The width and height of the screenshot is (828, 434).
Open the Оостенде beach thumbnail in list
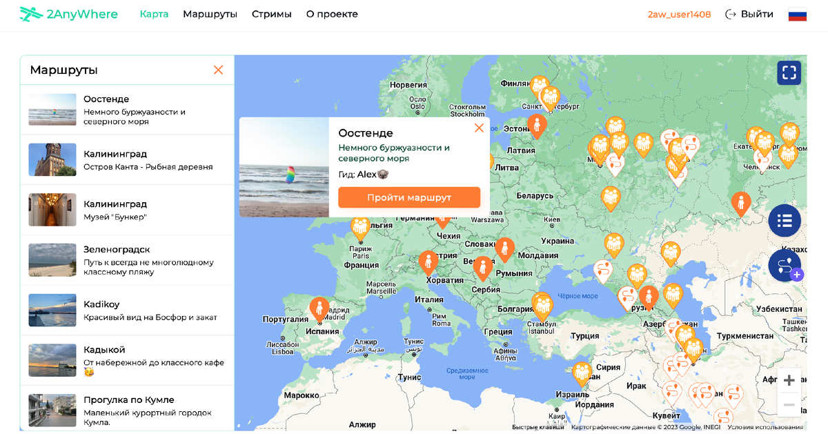point(52,110)
